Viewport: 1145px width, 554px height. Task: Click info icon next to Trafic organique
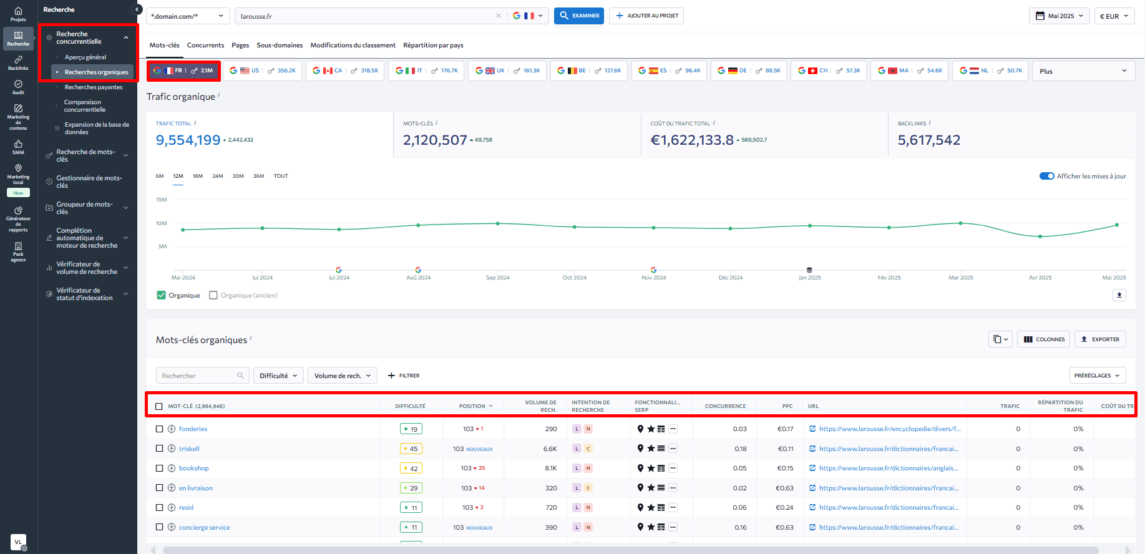219,95
